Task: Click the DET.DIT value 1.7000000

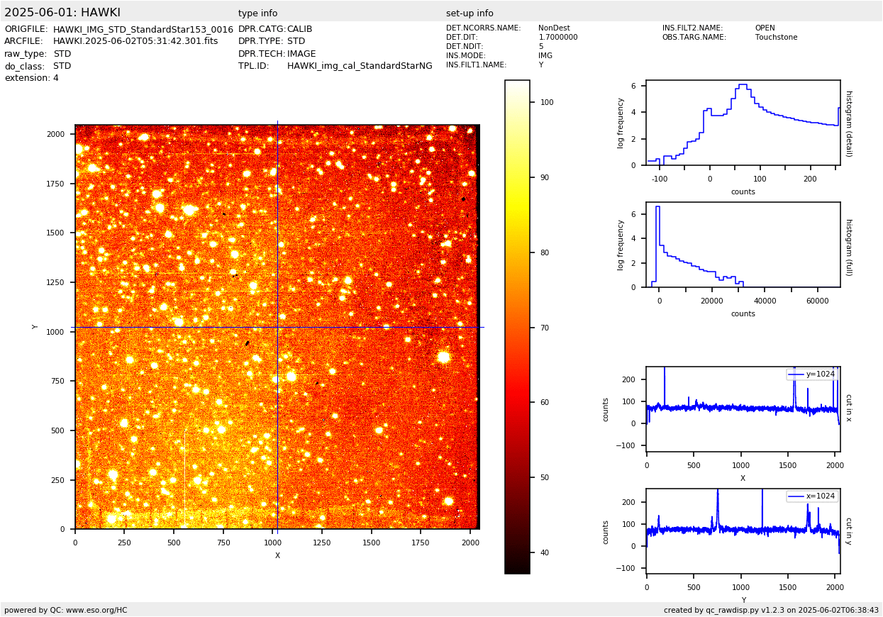Action: click(x=557, y=38)
